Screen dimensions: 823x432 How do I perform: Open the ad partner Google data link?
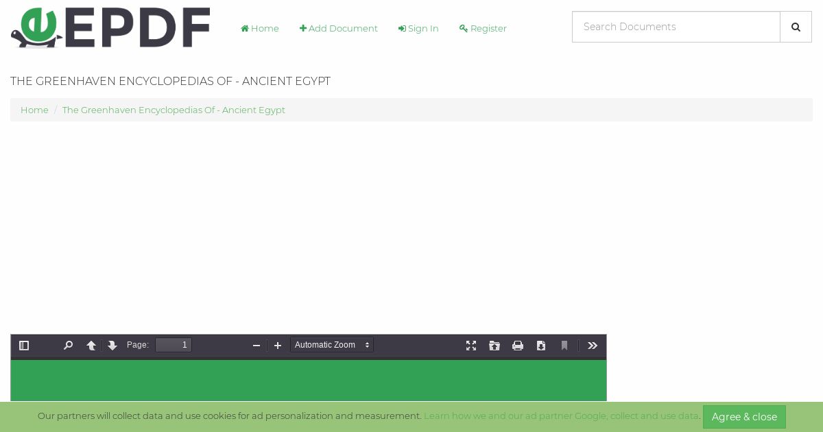pos(561,416)
